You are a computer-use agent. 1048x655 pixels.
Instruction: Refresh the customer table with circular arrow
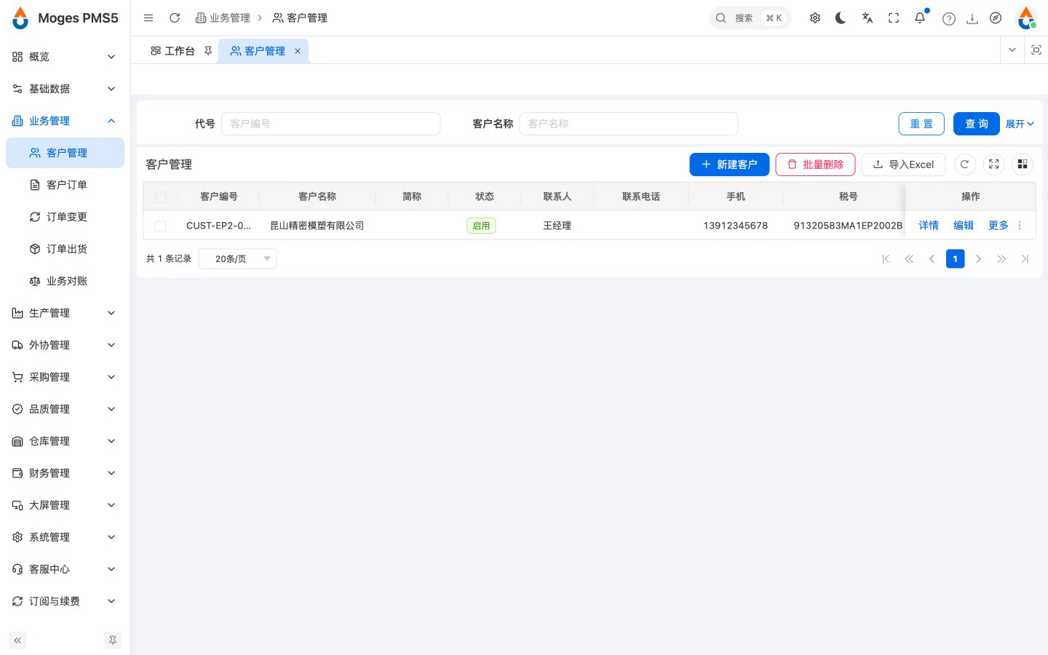[964, 164]
